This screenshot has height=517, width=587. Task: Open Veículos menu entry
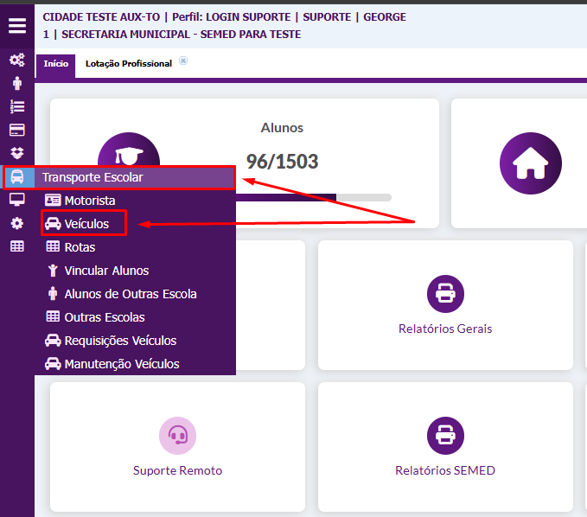coord(86,224)
